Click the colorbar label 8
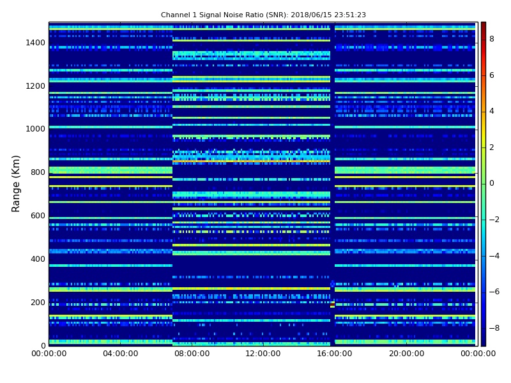 coord(492,39)
